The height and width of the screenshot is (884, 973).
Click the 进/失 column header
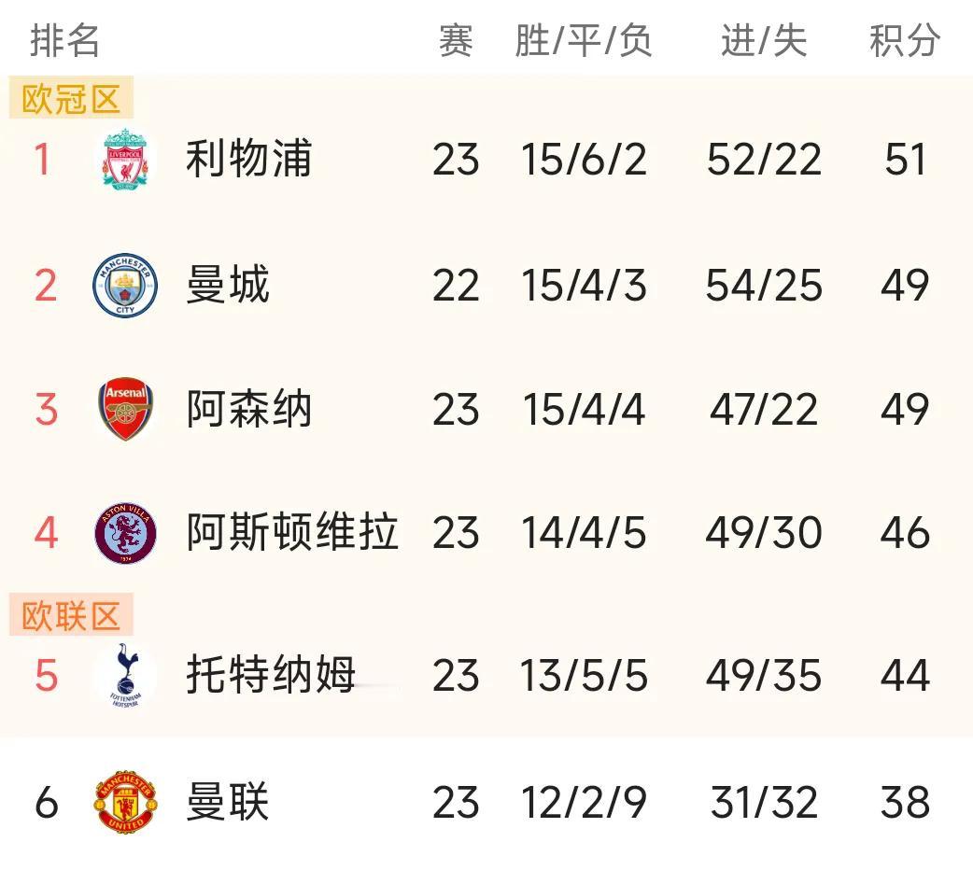pos(764,41)
